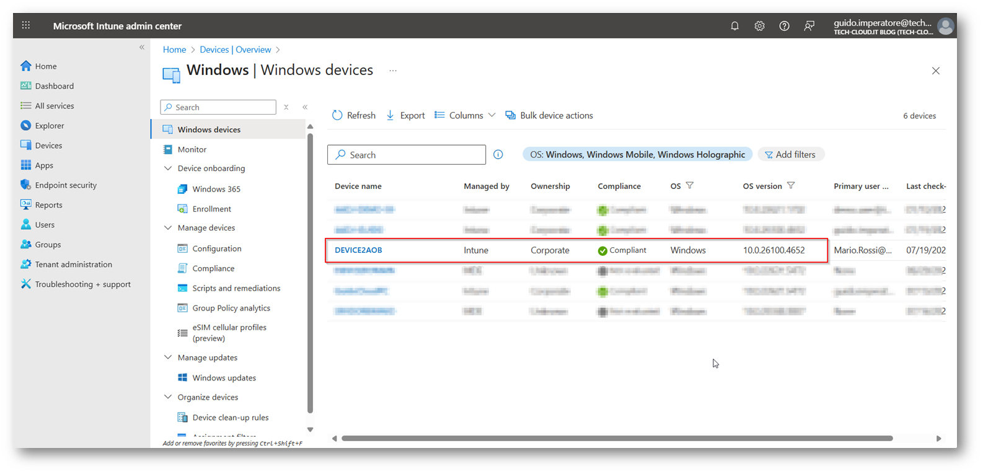The height and width of the screenshot is (474, 983).
Task: Collapse the Manage devices section
Action: coord(167,227)
